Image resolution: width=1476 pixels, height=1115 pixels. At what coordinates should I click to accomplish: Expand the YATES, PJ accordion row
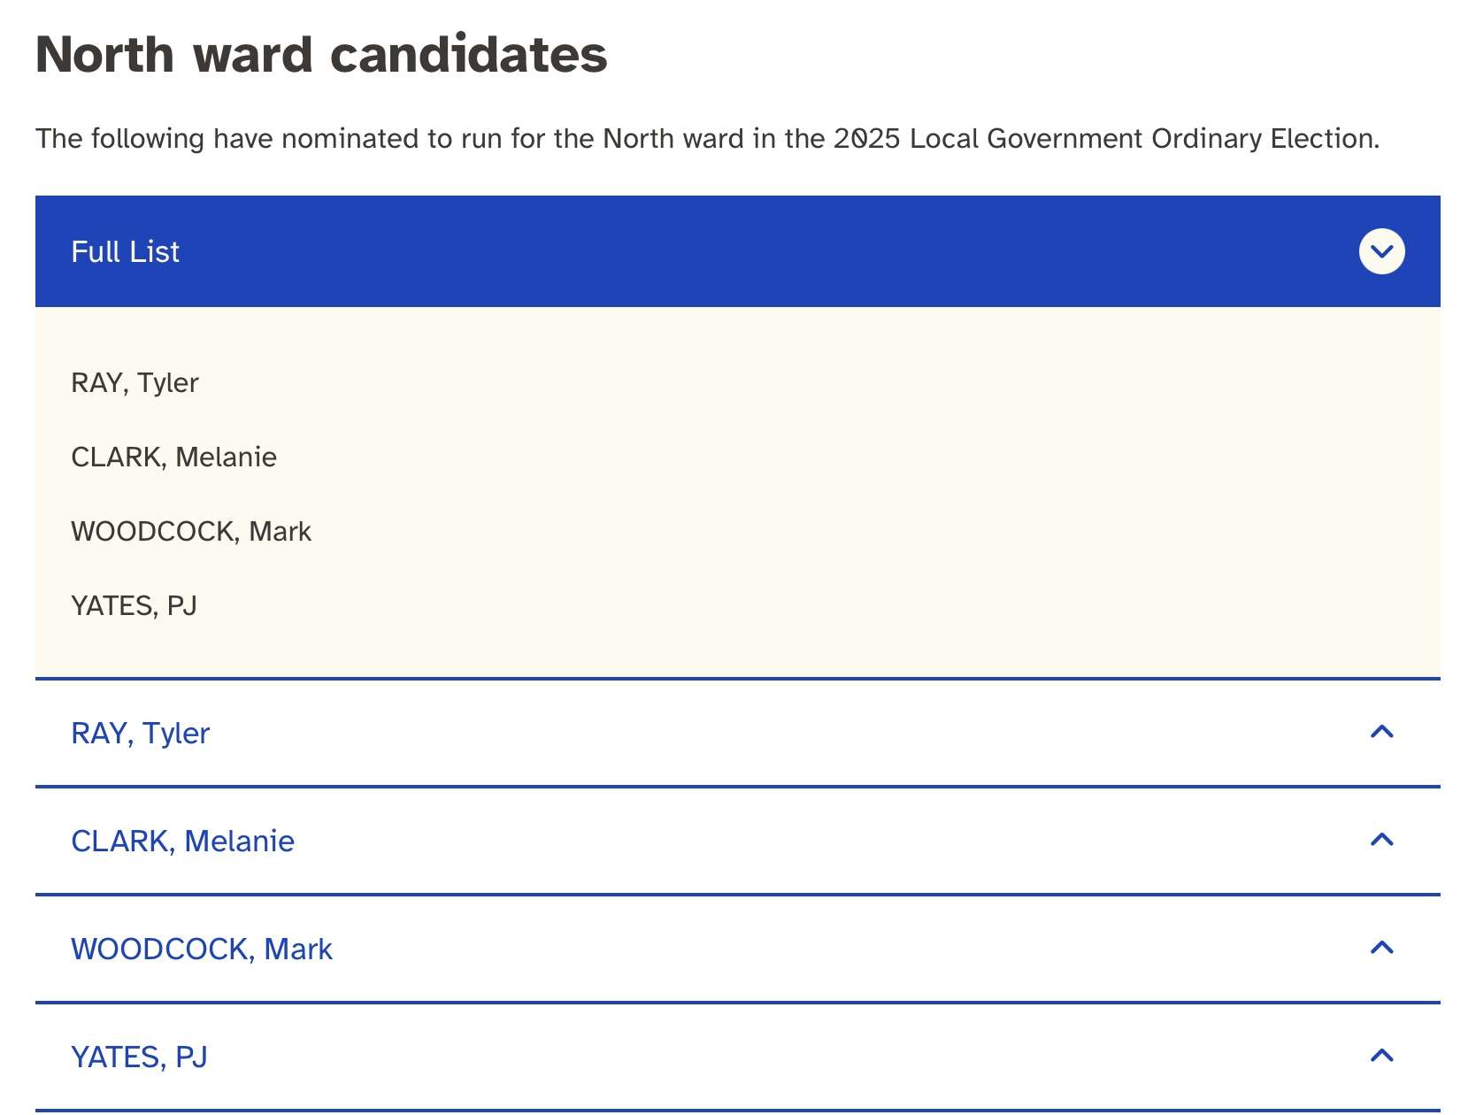click(x=738, y=1057)
